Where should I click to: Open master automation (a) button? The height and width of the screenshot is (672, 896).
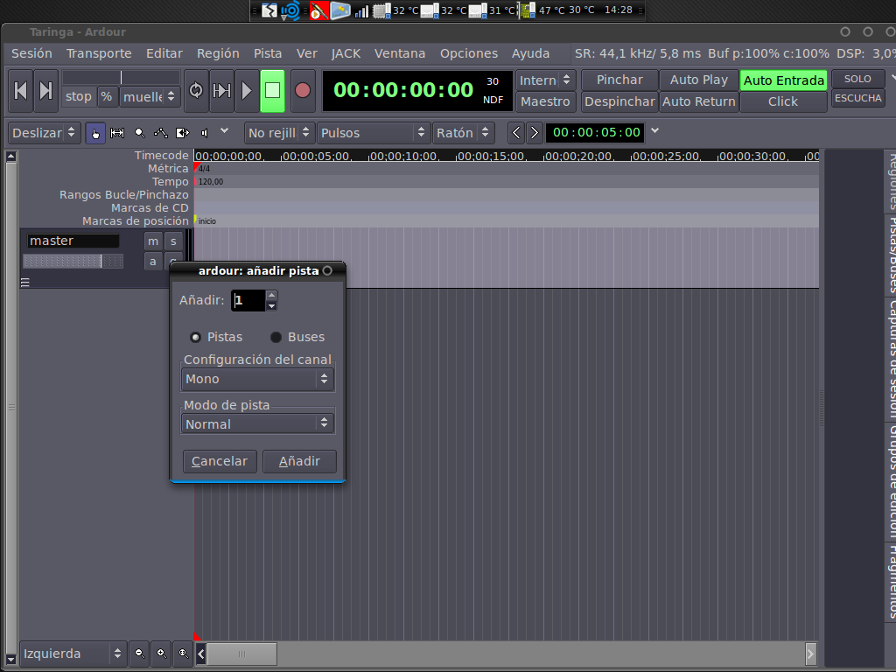[153, 262]
